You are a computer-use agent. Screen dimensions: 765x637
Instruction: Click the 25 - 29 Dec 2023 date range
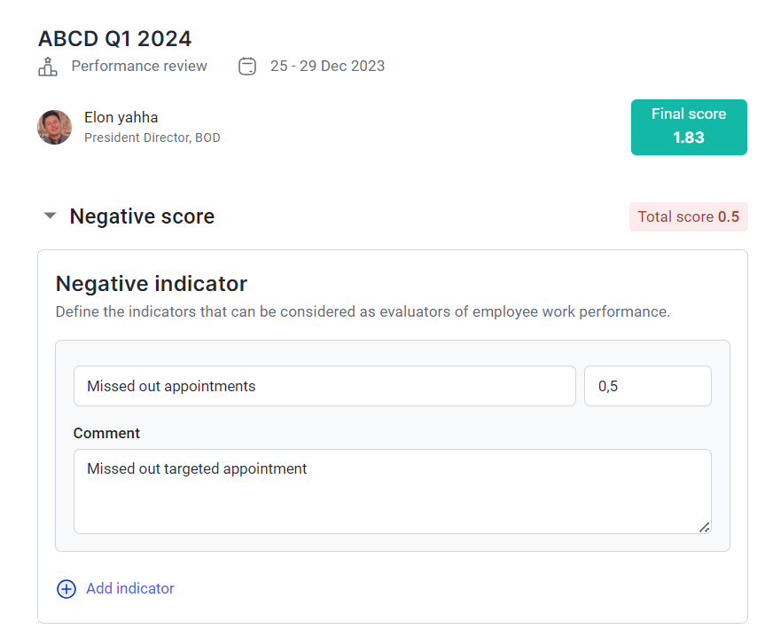pos(327,66)
